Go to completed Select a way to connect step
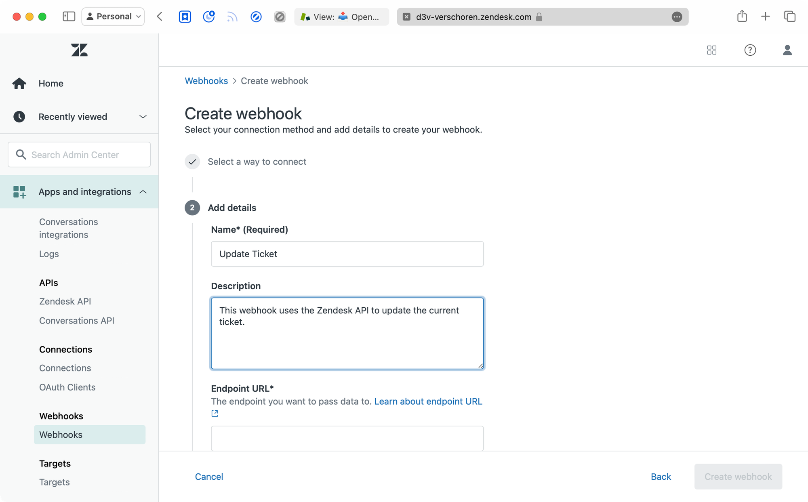Viewport: 808px width, 502px height. [x=257, y=162]
